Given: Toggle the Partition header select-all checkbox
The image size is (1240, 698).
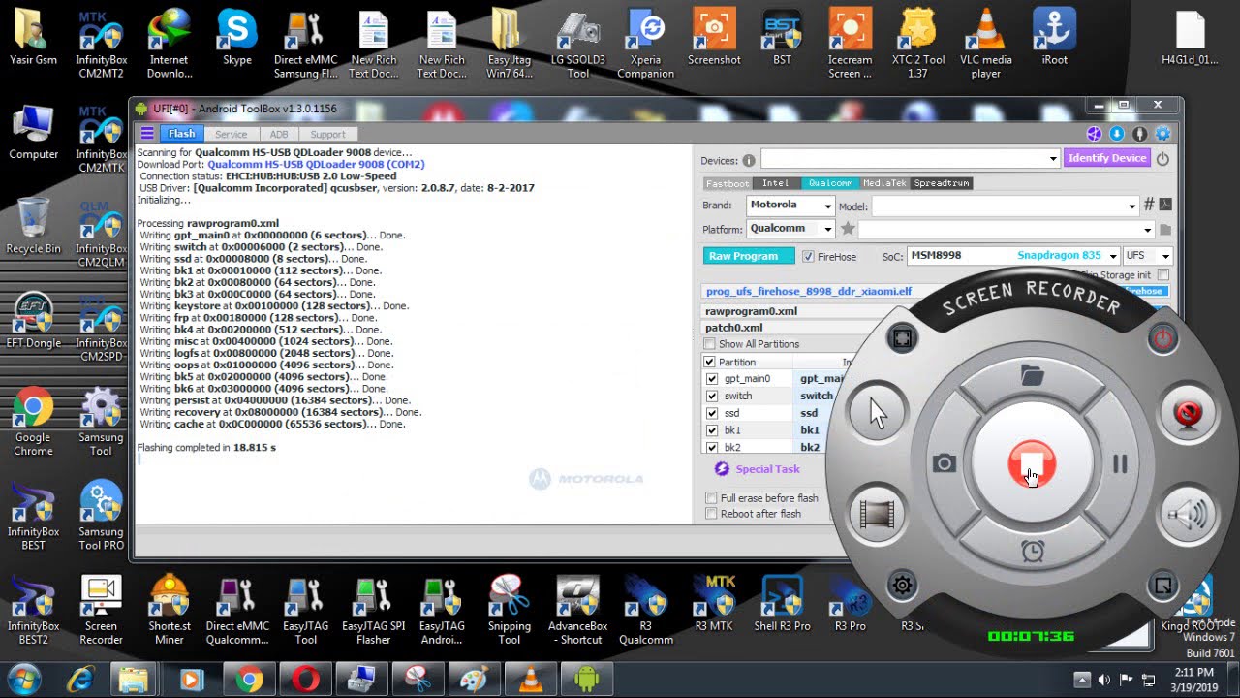Looking at the screenshot, I should point(710,362).
